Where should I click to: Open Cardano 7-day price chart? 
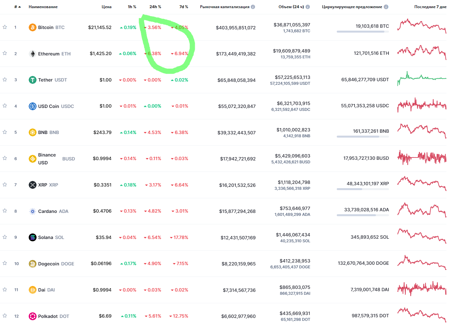[422, 210]
